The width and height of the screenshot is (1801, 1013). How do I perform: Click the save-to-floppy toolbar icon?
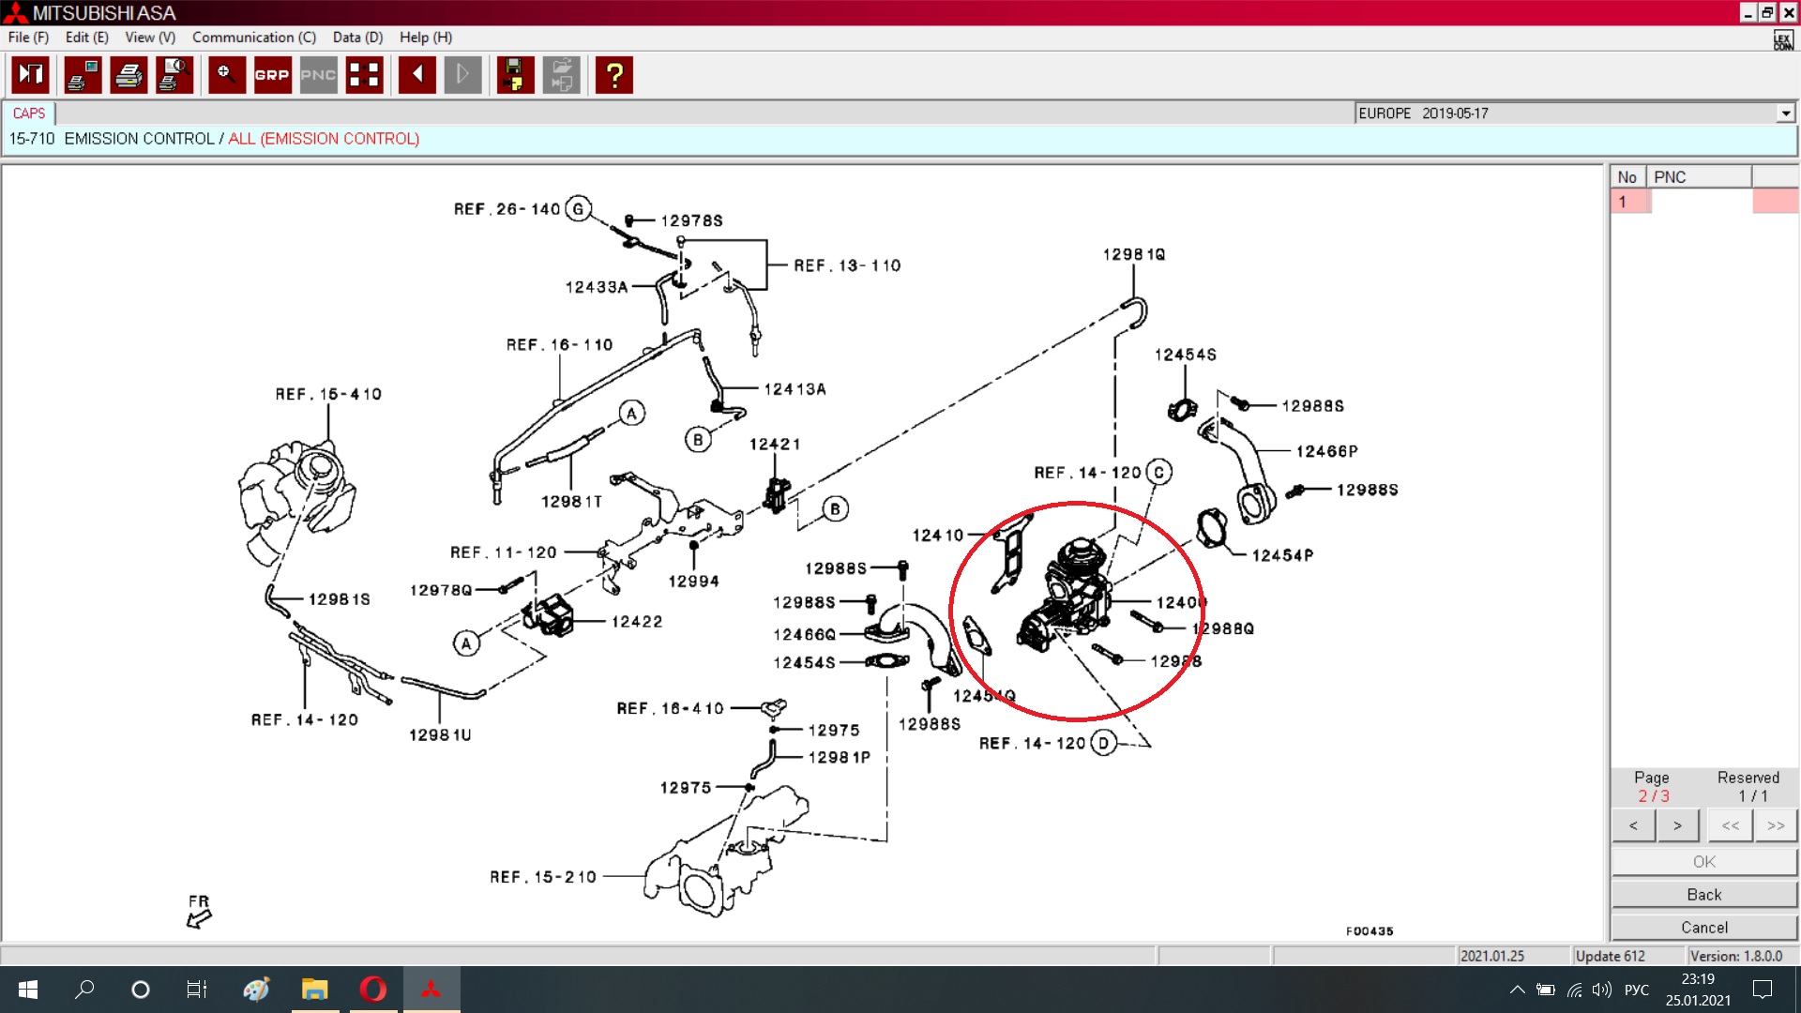tap(514, 75)
